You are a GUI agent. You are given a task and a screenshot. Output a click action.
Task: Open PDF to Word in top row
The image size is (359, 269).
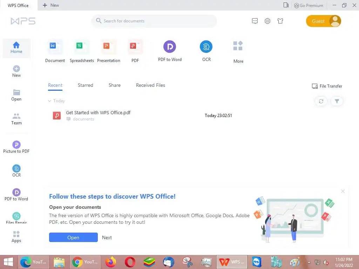coord(170,51)
